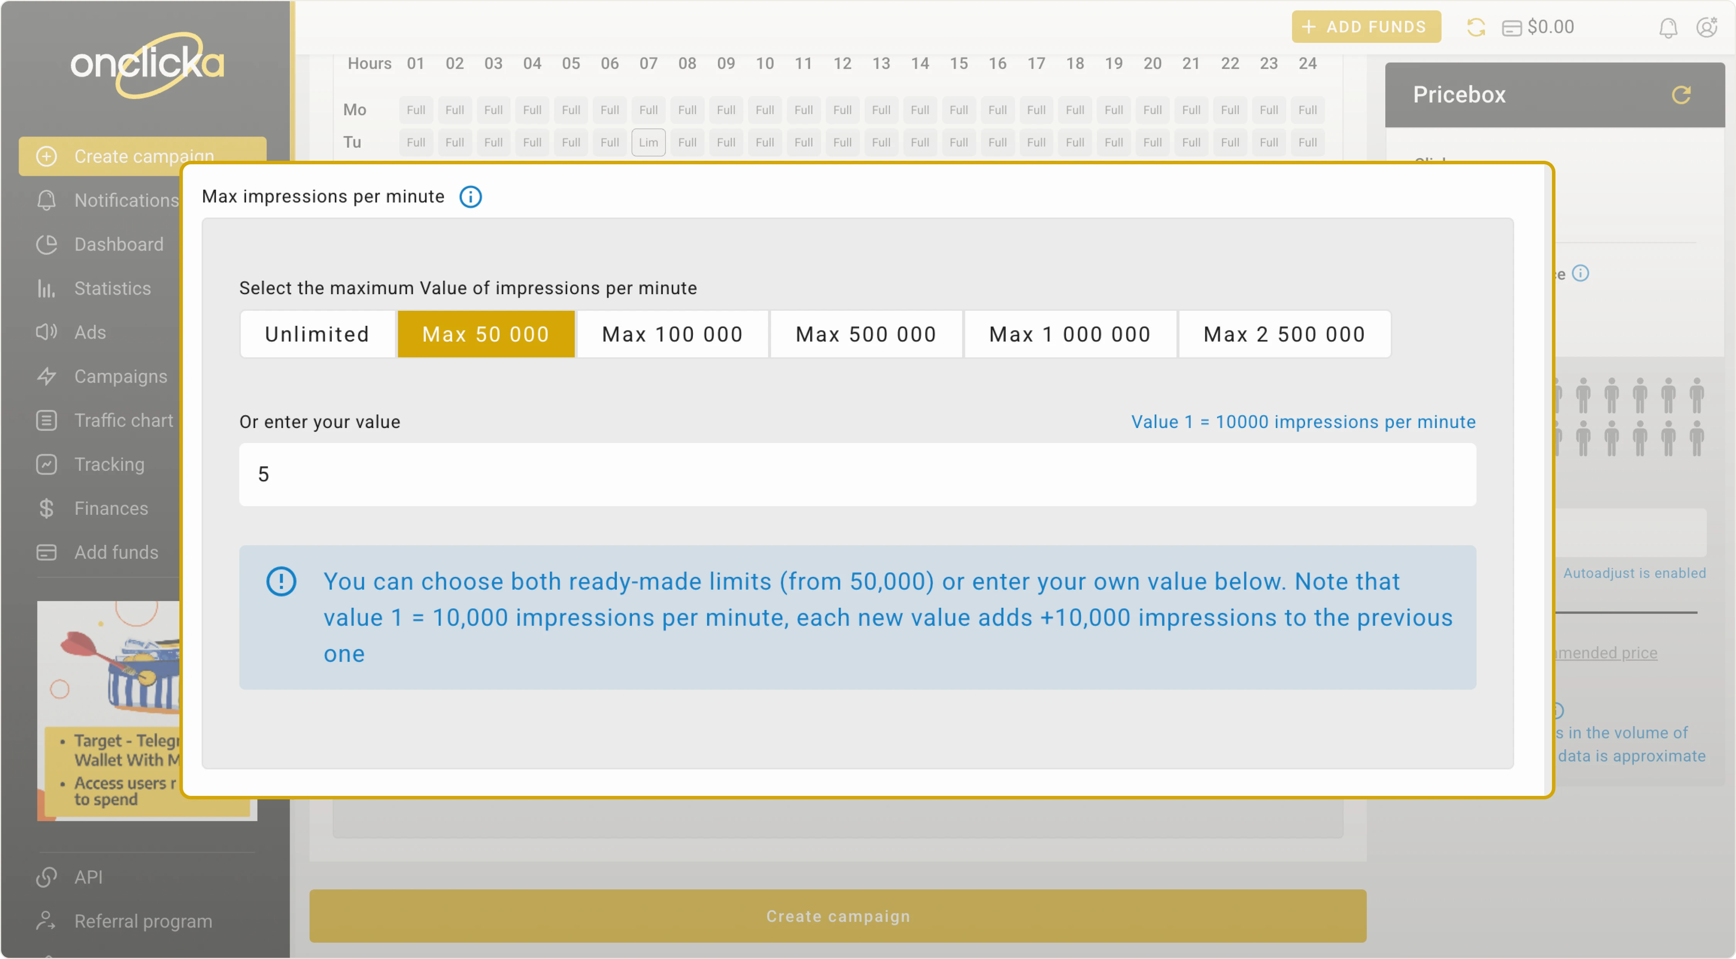
Task: Select the Tracking icon
Action: pos(46,465)
